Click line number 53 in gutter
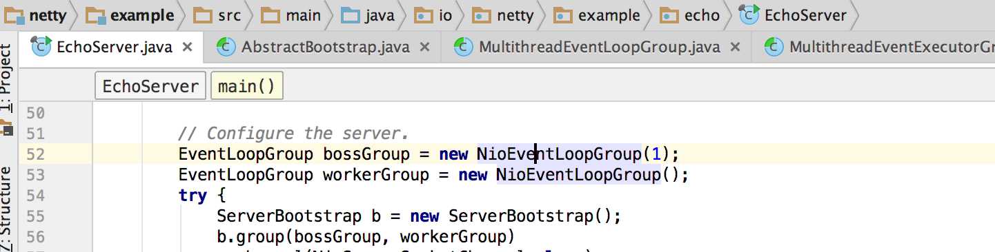Screen dimensions: 995x252 point(35,175)
